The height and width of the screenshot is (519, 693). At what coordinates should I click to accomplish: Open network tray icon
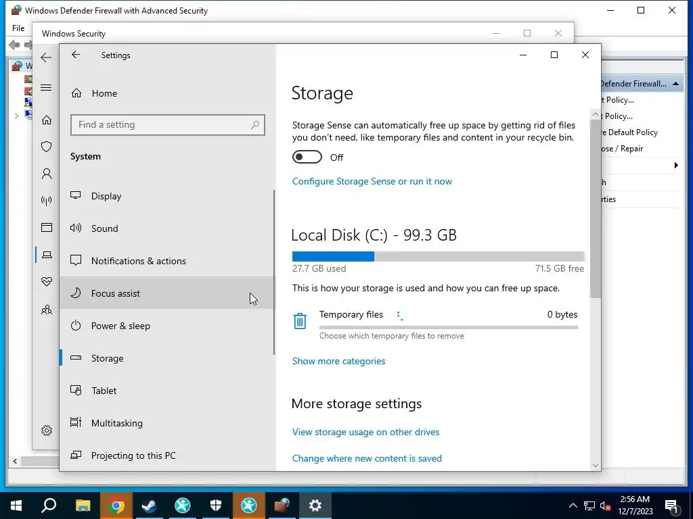[589, 505]
